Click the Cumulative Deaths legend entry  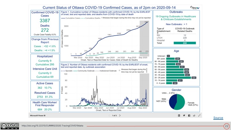click(91, 18)
